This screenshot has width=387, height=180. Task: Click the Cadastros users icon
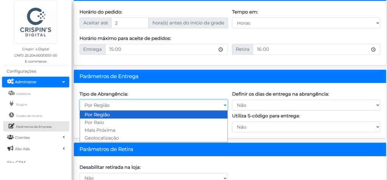pos(11,93)
